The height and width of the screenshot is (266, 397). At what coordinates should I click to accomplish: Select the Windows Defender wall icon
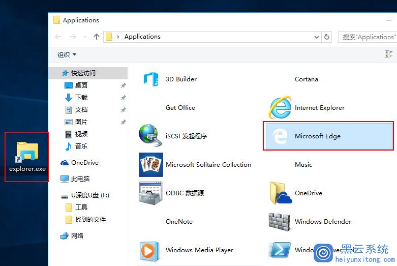tap(280, 222)
